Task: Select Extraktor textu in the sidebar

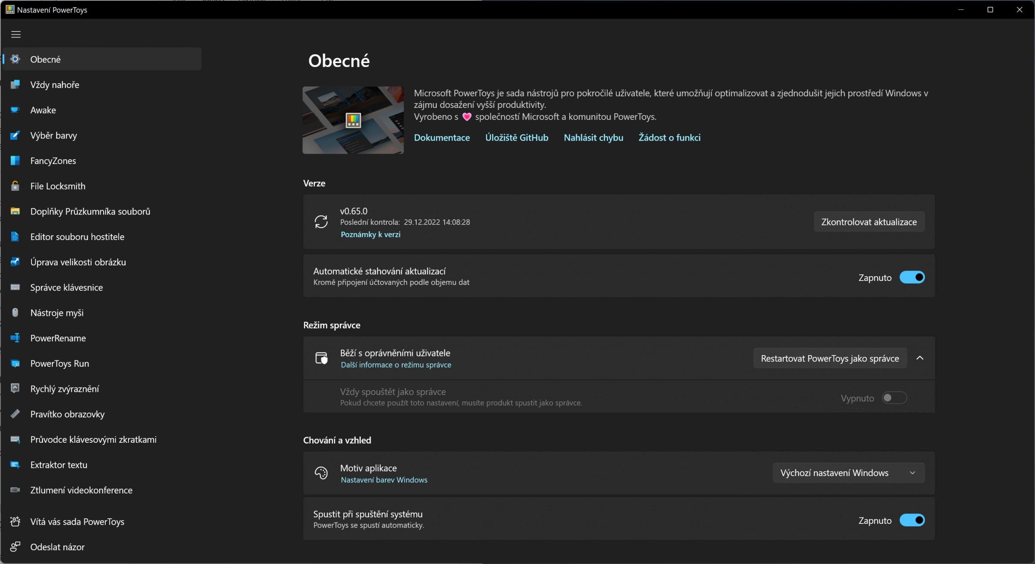Action: (102, 465)
